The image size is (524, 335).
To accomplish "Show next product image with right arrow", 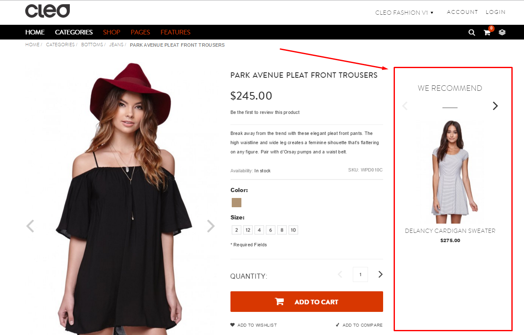I will 211,226.
